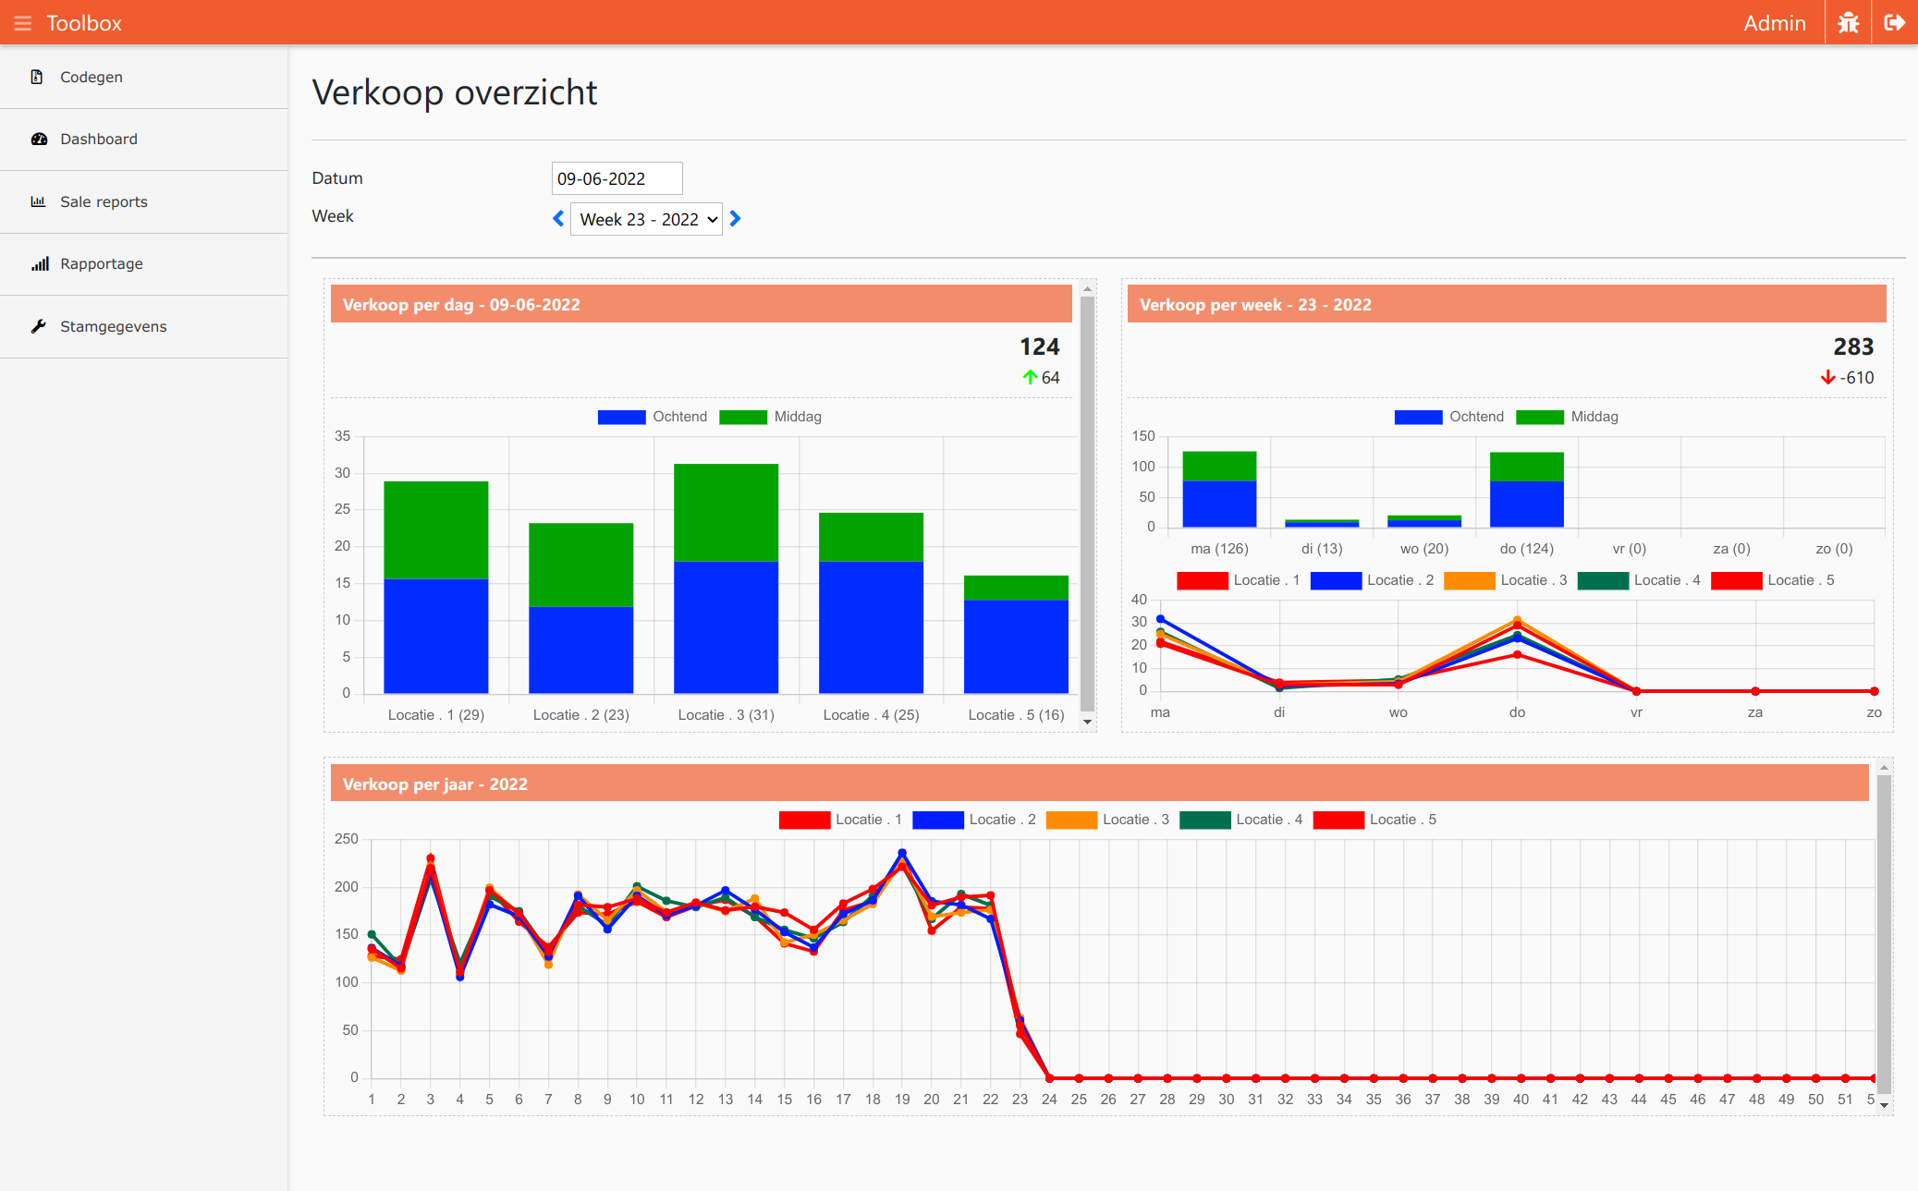Go to next week arrow
This screenshot has width=1918, height=1191.
click(735, 219)
